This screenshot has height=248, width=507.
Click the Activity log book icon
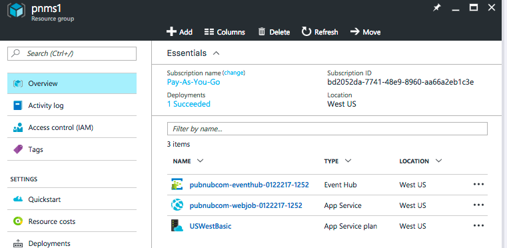[x=18, y=105]
